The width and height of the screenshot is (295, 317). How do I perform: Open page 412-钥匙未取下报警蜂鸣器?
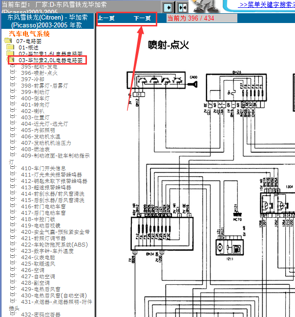(x=54, y=181)
